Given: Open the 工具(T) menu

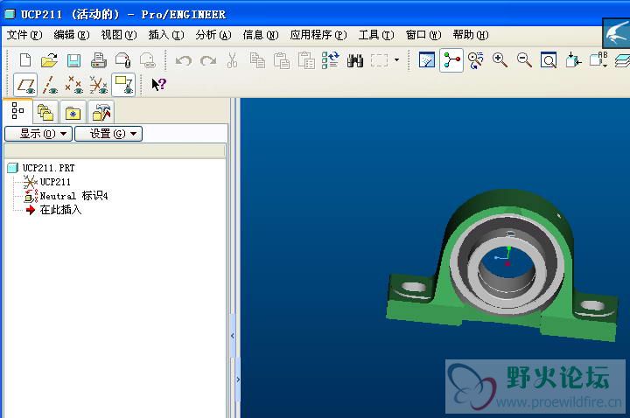Looking at the screenshot, I should click(376, 35).
